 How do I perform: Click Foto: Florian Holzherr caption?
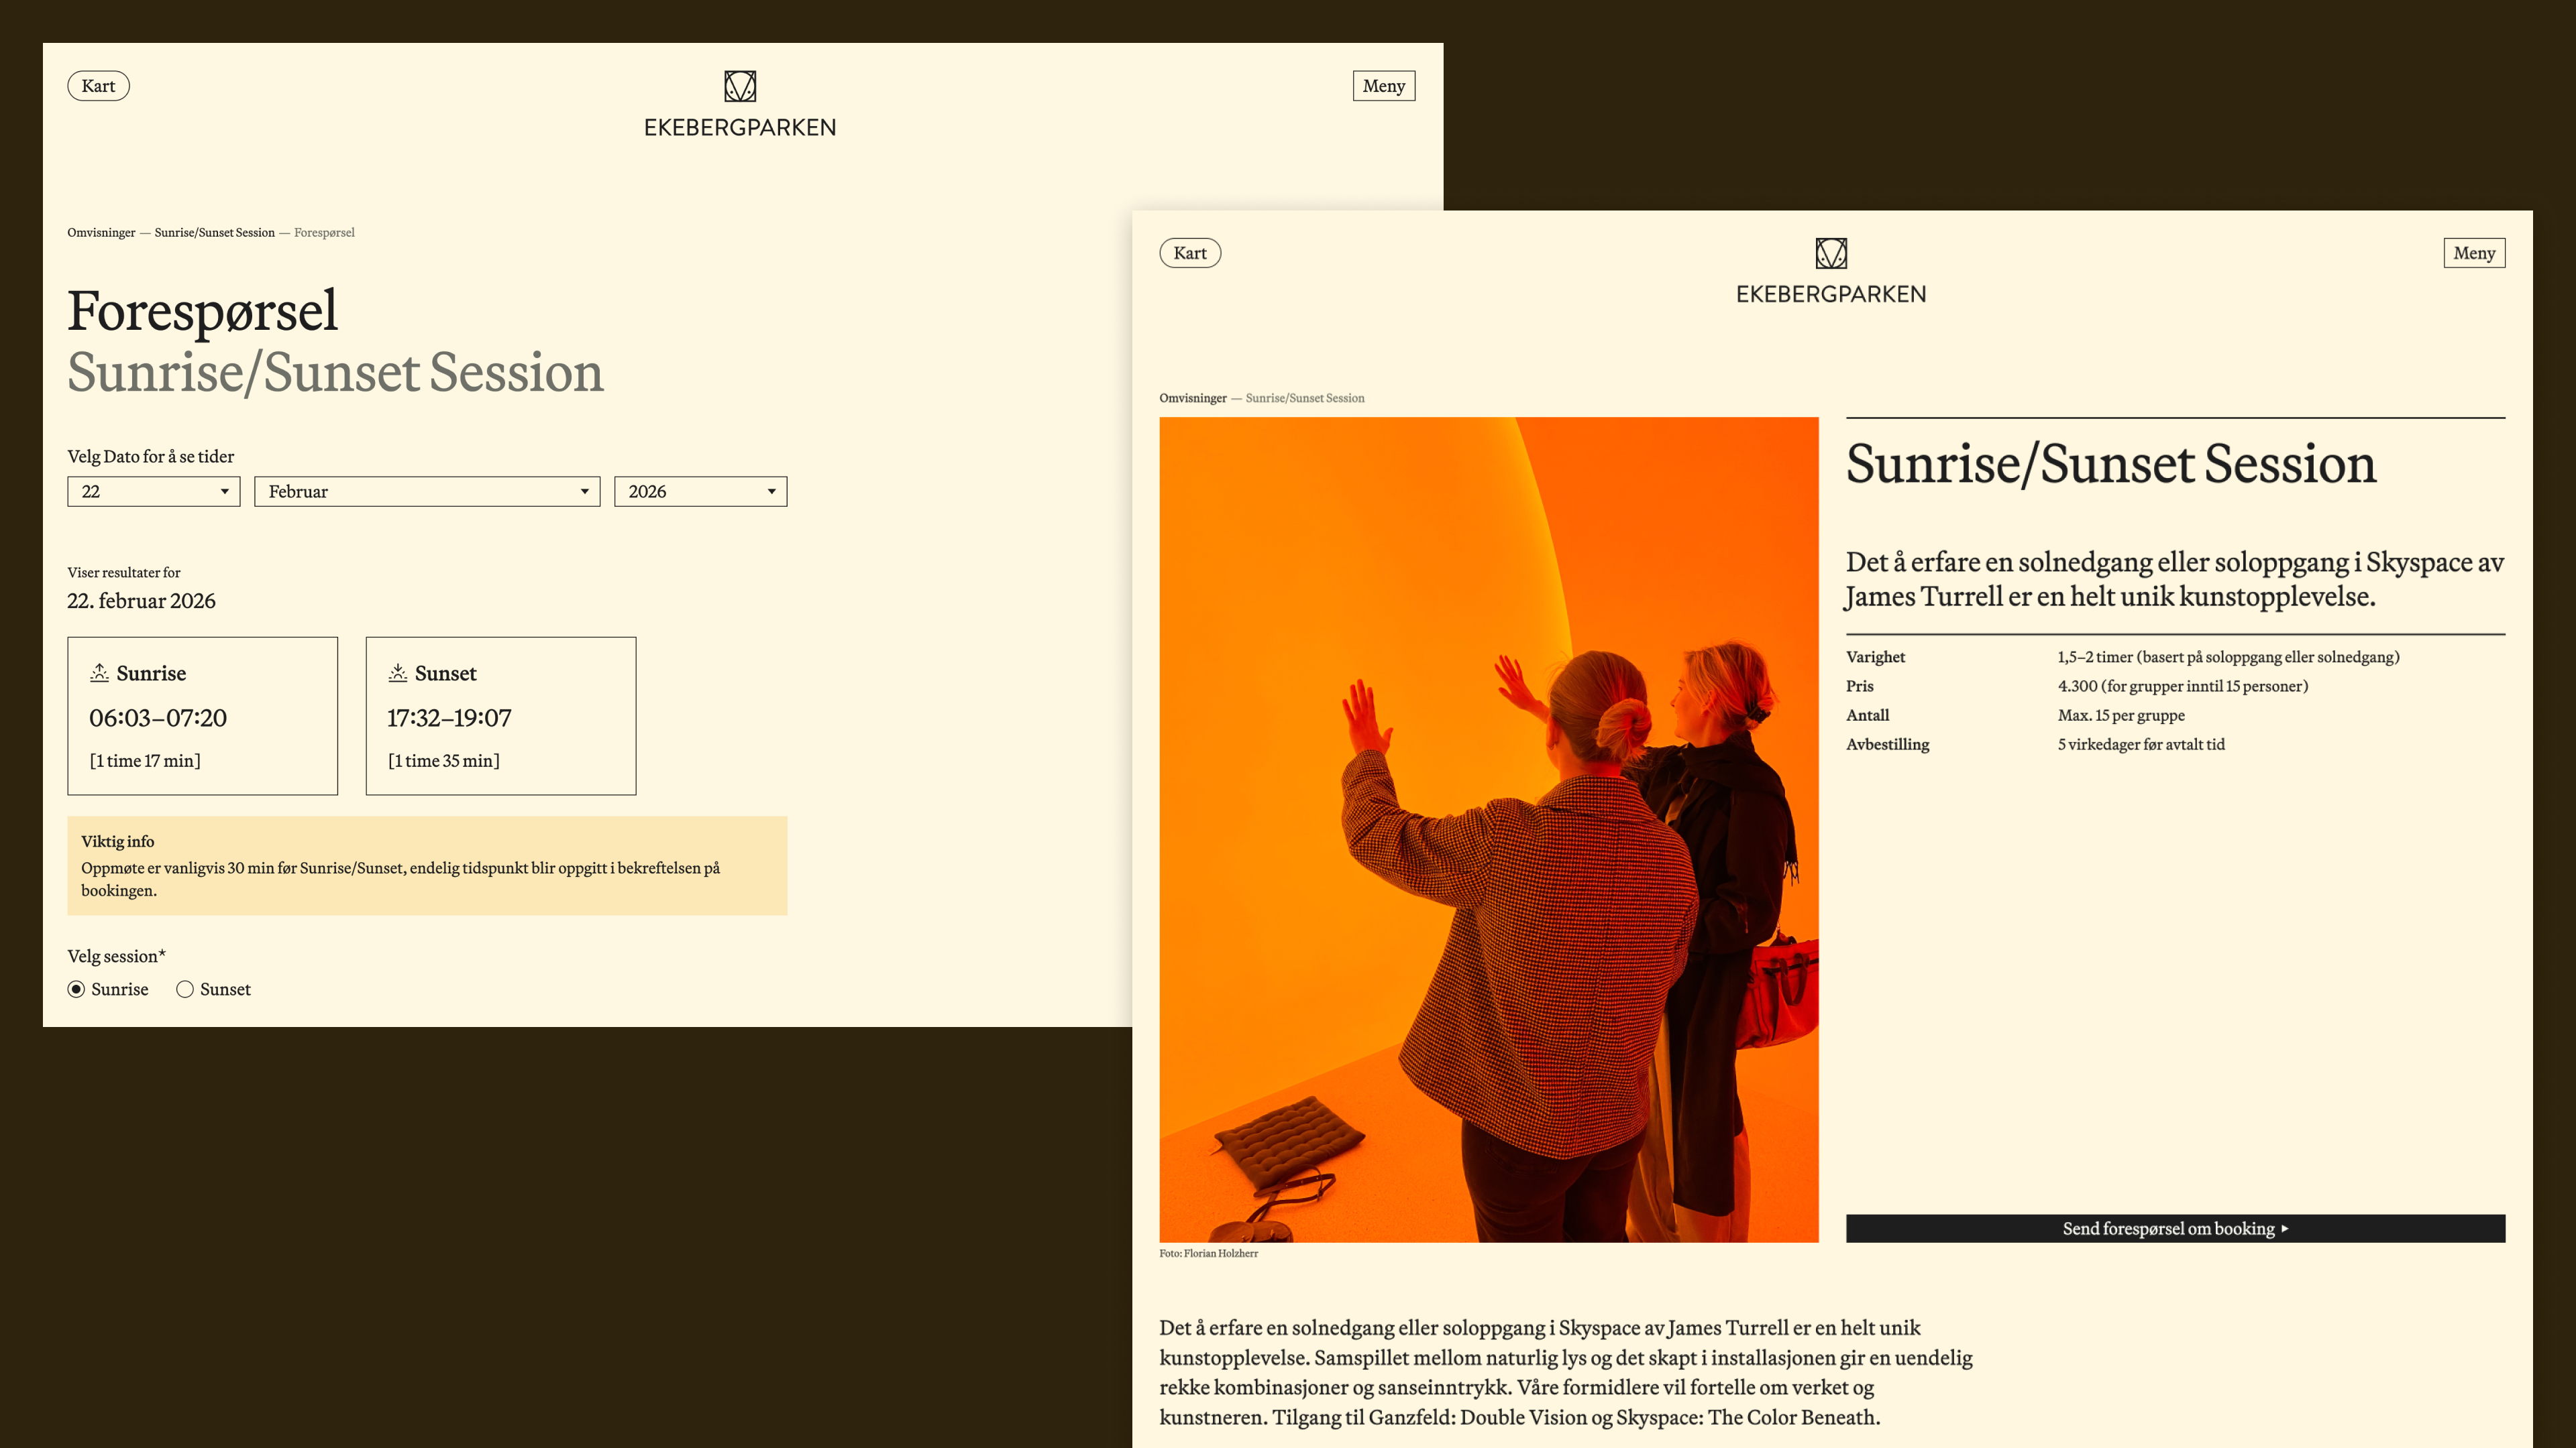pos(1208,1253)
